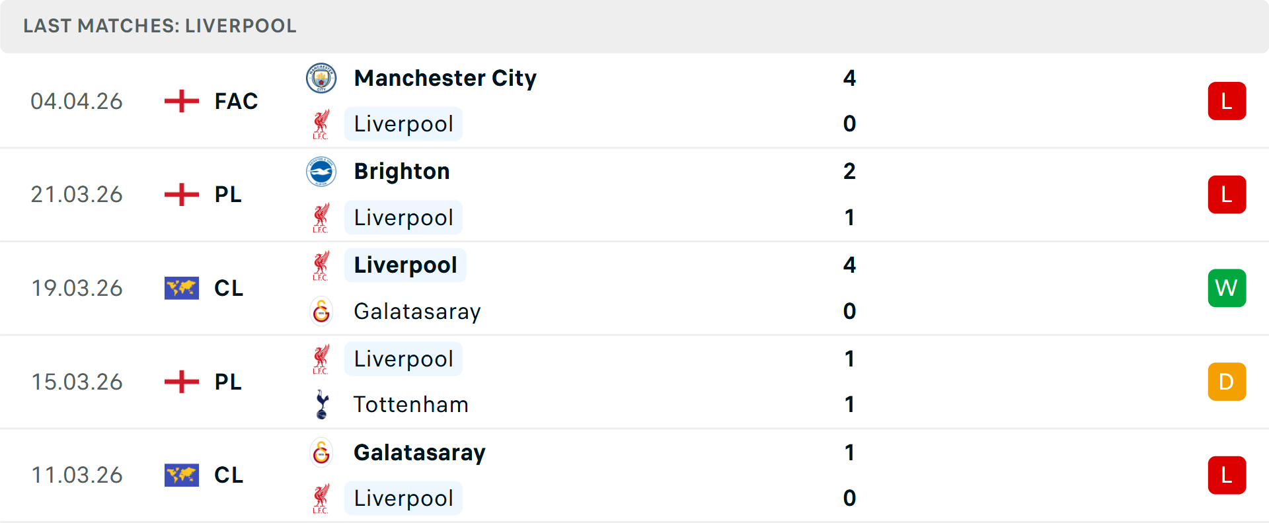Click the red L badge for the Brighton match

tap(1227, 194)
